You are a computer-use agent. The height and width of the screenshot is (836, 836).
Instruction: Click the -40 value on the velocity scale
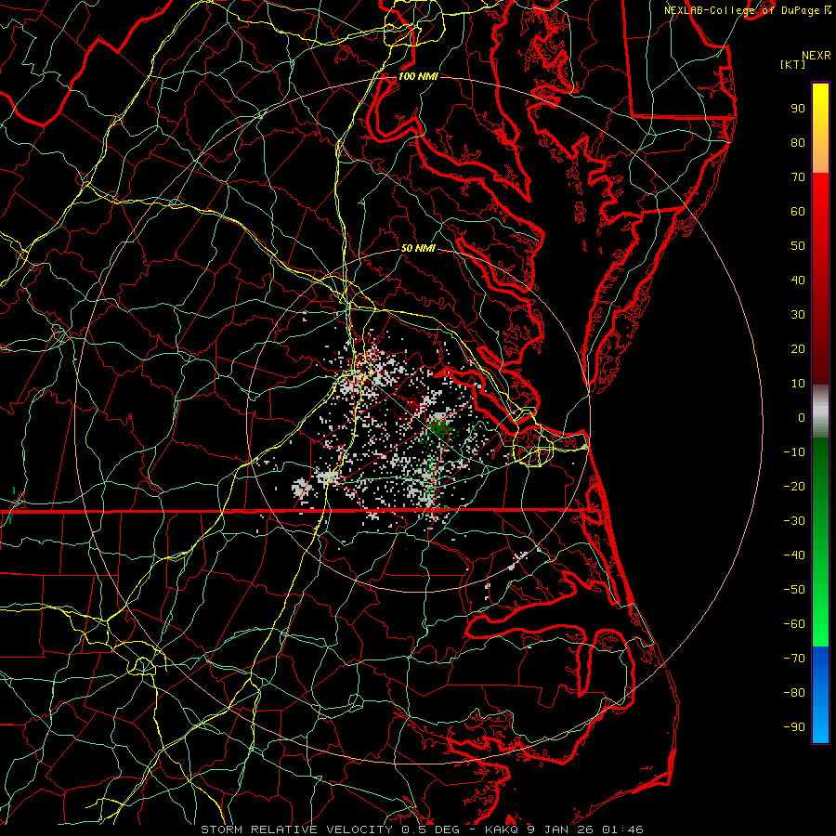794,555
